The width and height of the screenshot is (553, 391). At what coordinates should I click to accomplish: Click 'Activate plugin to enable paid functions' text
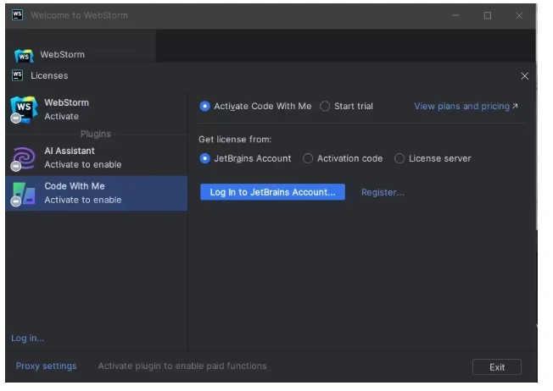point(182,366)
